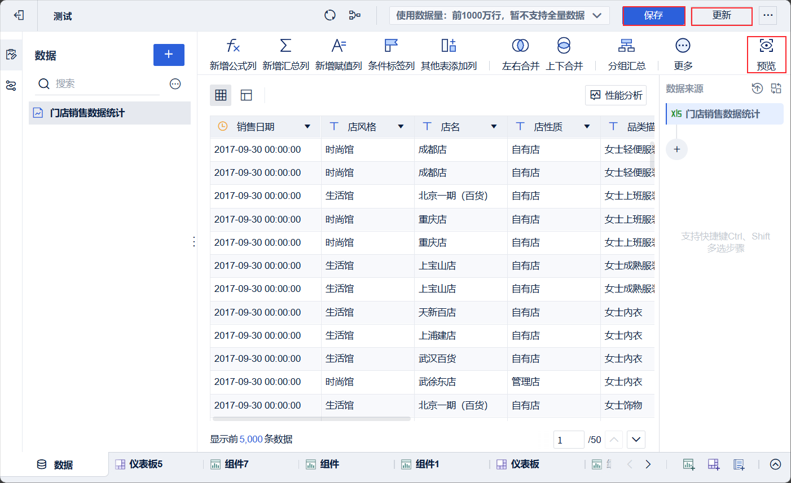The height and width of the screenshot is (483, 791).
Task: Expand the 销售日期 column filter arrow
Action: (307, 127)
